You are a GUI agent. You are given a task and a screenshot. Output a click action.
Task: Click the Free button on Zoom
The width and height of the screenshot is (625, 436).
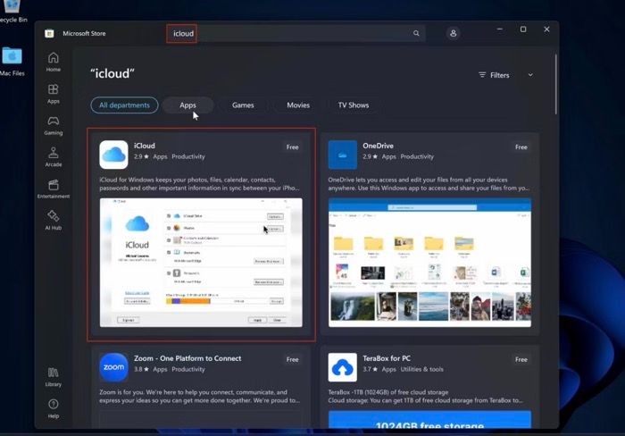click(292, 359)
